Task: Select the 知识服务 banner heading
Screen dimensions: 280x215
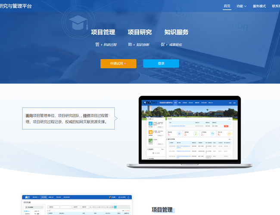Action: (x=176, y=32)
